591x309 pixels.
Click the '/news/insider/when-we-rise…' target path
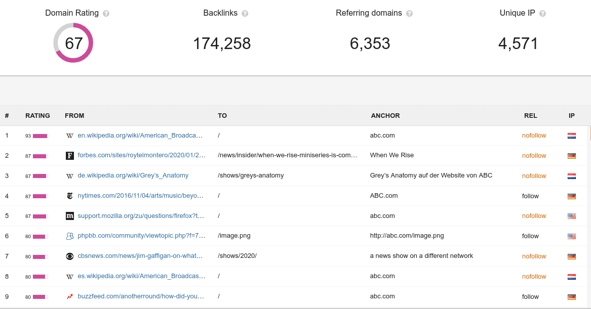(288, 155)
